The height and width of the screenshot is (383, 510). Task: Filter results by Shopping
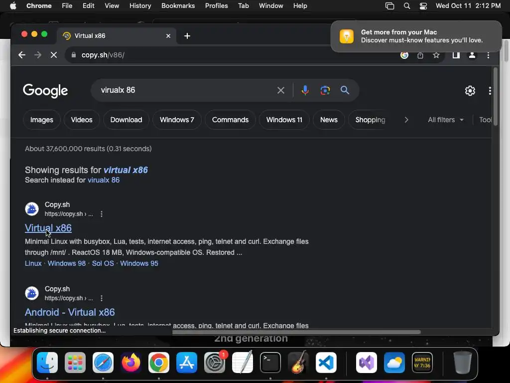click(x=370, y=120)
